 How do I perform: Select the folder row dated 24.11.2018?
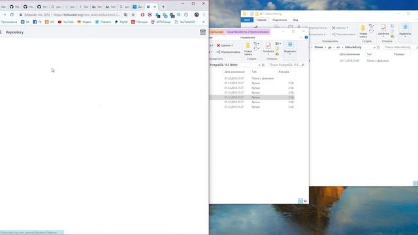coord(362,61)
